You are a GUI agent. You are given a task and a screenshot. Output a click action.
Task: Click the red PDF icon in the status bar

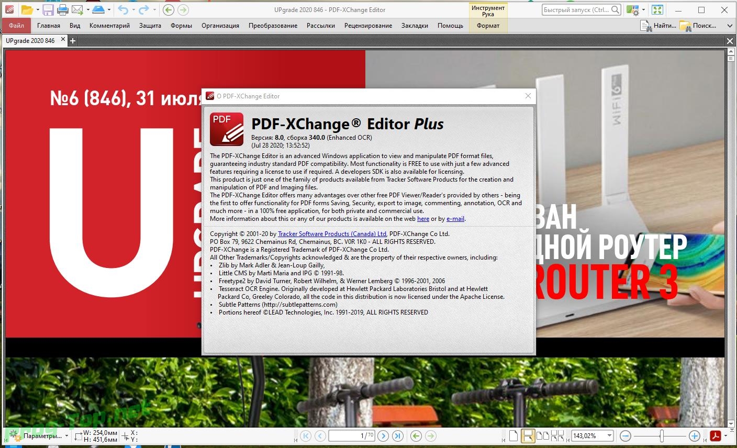[x=716, y=435]
